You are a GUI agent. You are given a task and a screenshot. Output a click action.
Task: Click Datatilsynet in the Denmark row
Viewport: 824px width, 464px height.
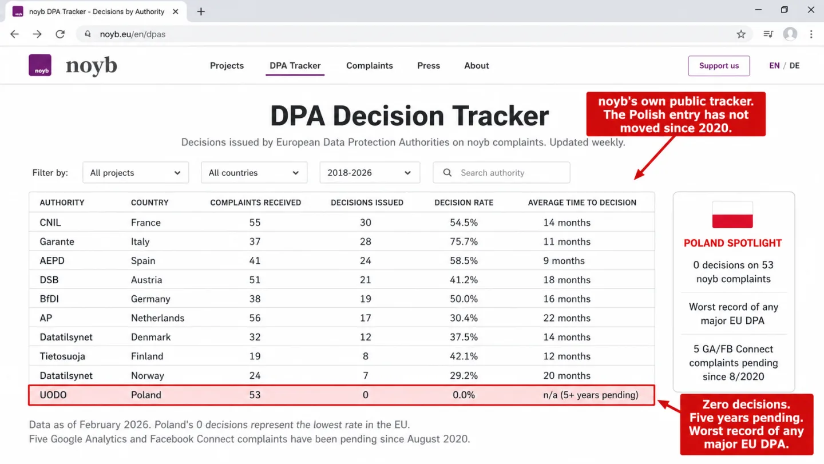tap(66, 338)
